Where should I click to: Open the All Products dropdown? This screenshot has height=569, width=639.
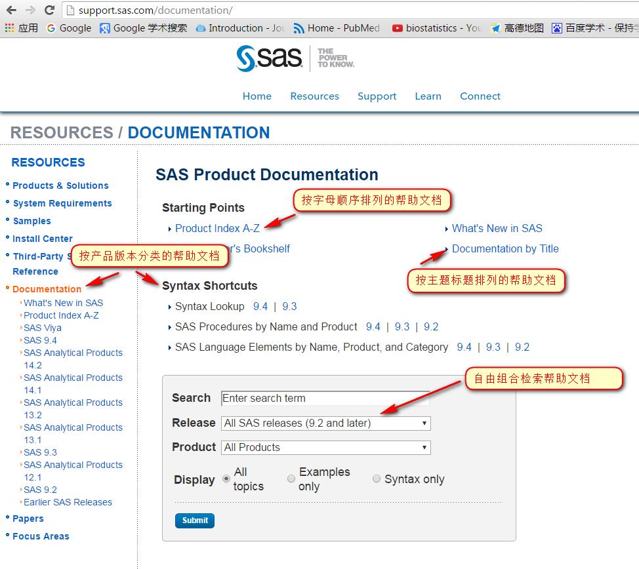coord(326,447)
